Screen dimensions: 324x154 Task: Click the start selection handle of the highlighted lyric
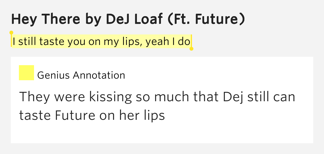(x=11, y=33)
